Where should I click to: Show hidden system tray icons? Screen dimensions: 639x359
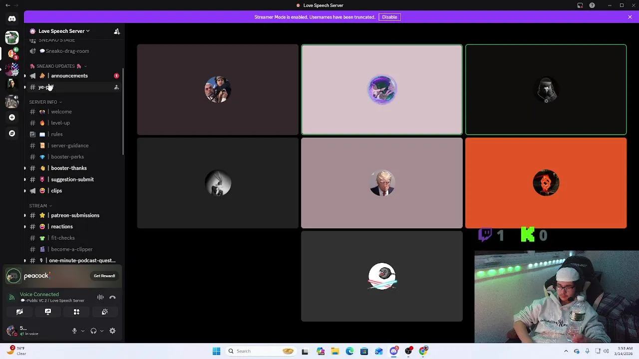[566, 351]
